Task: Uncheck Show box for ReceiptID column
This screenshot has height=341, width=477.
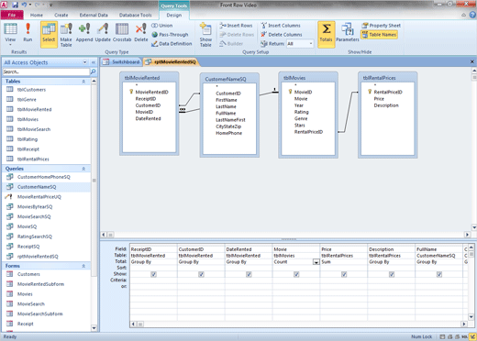Action: point(153,274)
